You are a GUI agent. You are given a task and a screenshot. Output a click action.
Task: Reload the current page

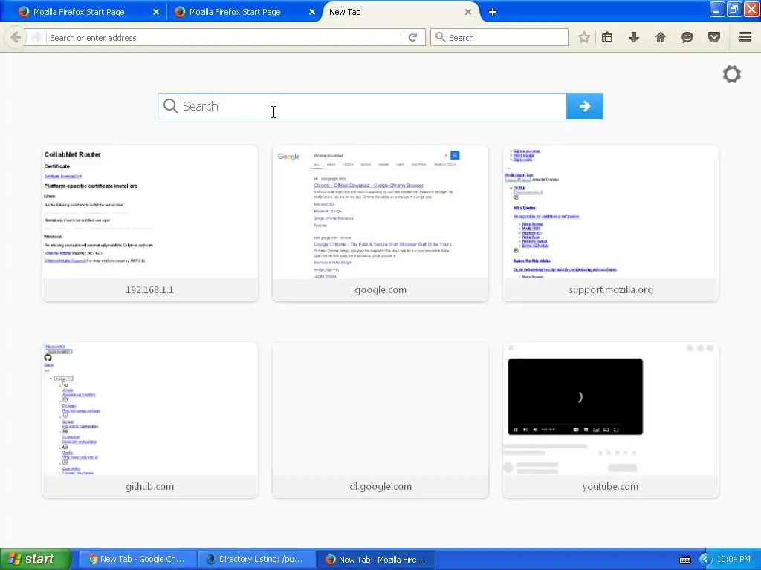click(x=413, y=37)
